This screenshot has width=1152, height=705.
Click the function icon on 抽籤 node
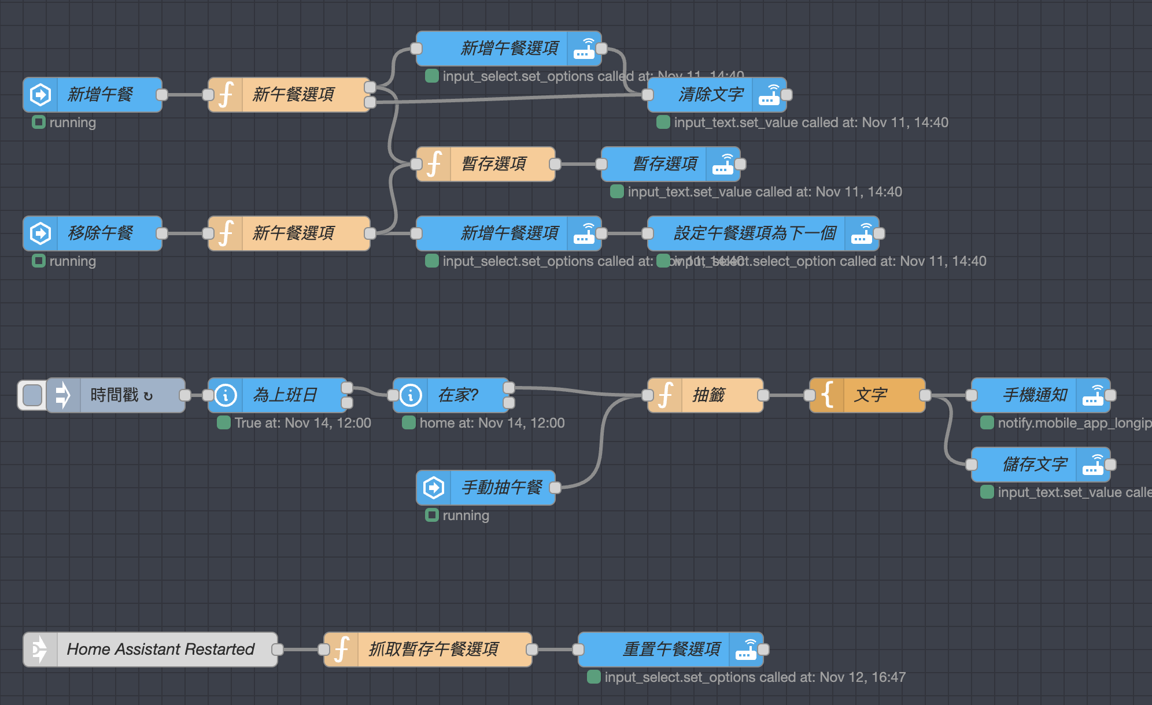click(x=665, y=395)
